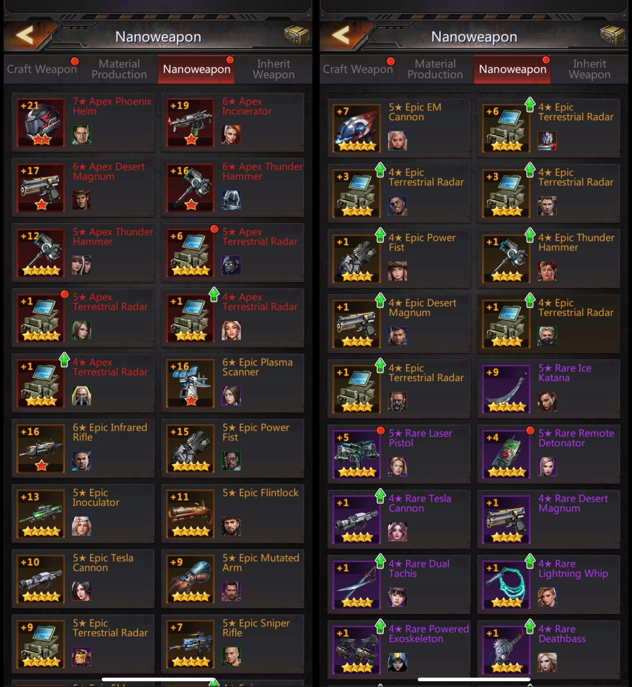Image resolution: width=632 pixels, height=687 pixels.
Task: Click the hero portrait under 5★ Epic Inoculator
Action: [x=81, y=526]
